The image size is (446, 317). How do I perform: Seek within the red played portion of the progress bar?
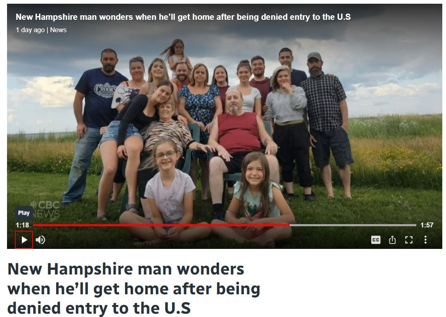(x=161, y=225)
